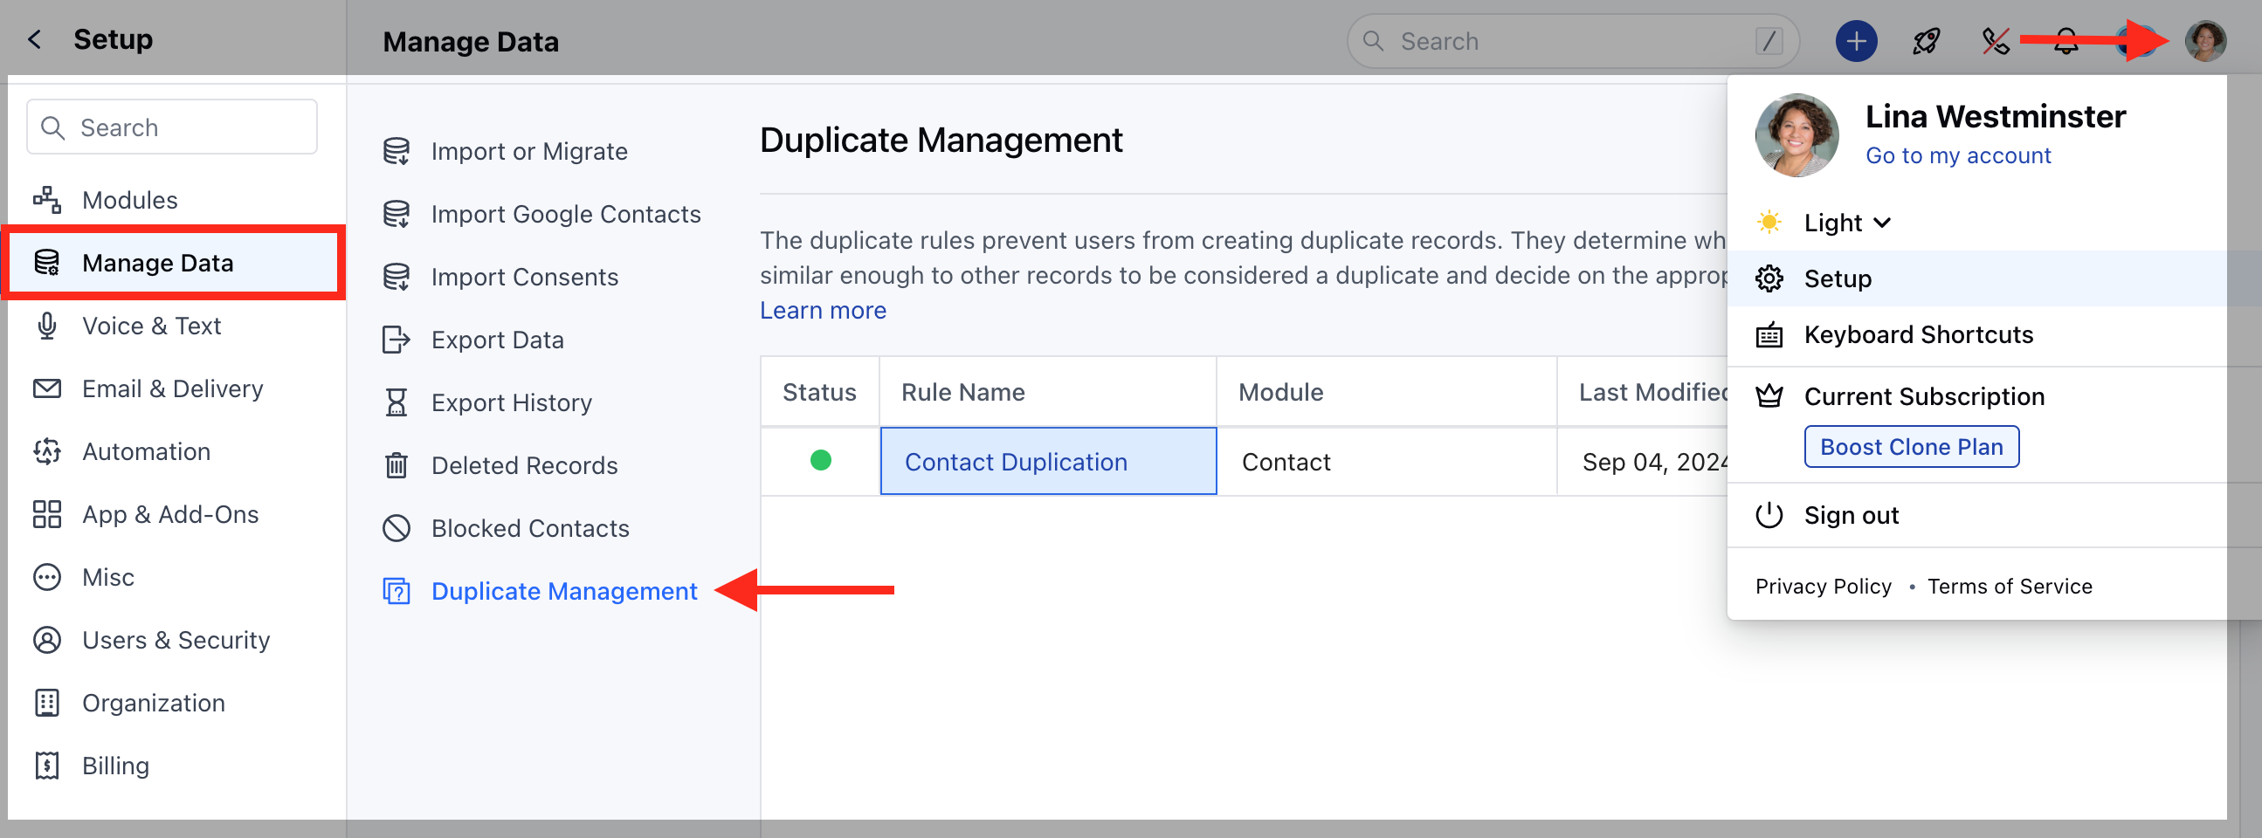
Task: Click the Users & Security person icon
Action: click(46, 640)
